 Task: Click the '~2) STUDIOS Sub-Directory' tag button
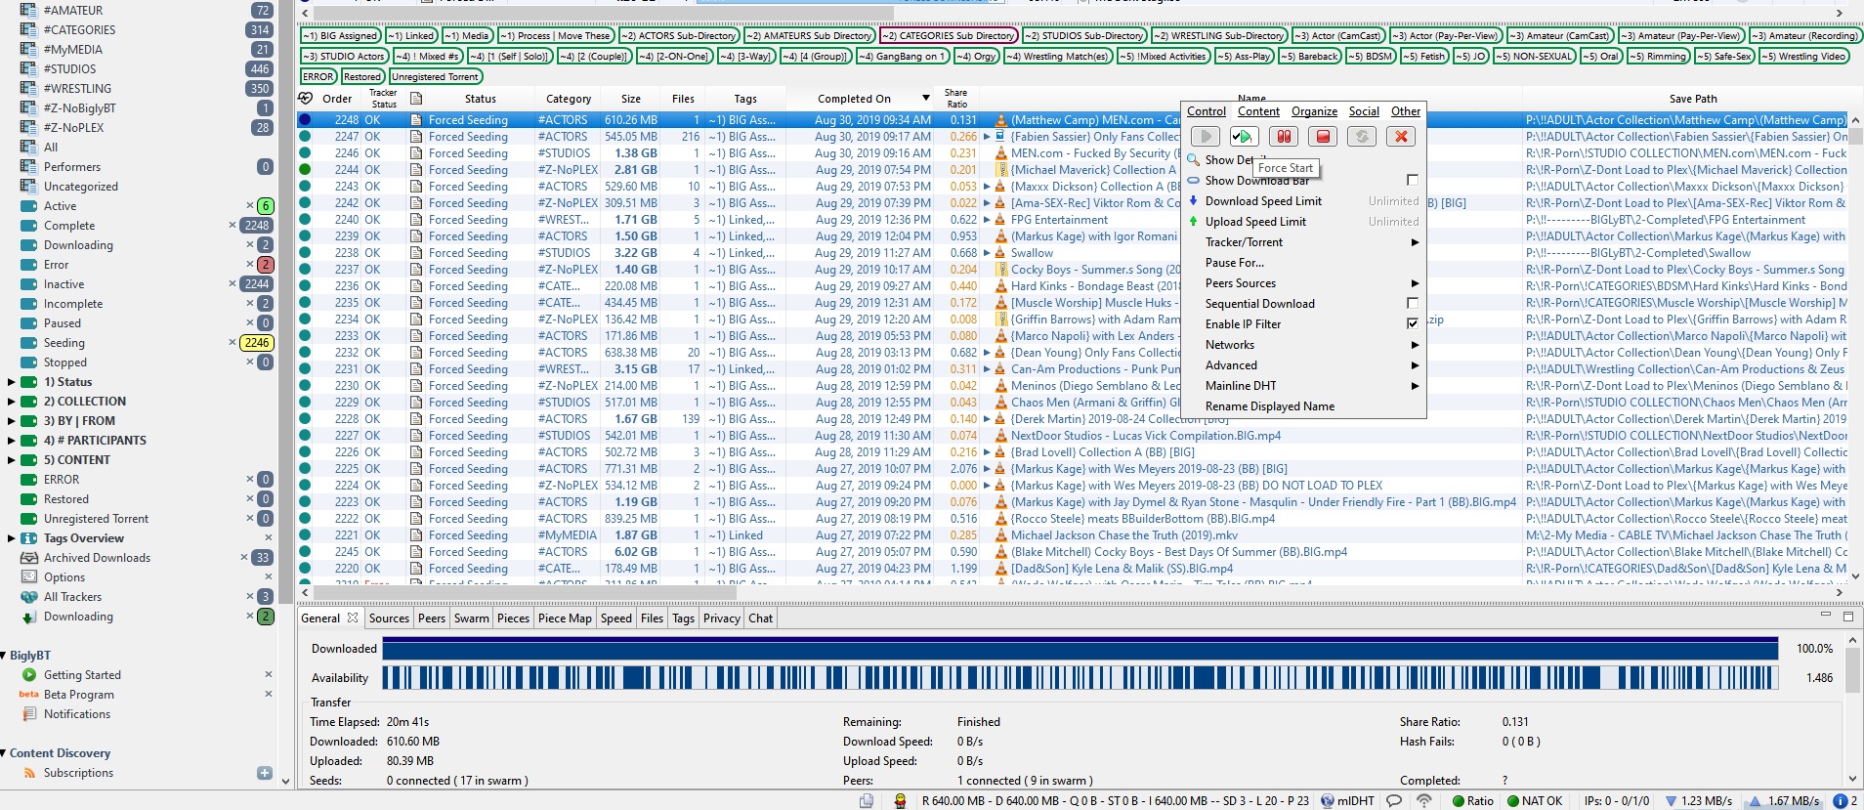point(1083,36)
